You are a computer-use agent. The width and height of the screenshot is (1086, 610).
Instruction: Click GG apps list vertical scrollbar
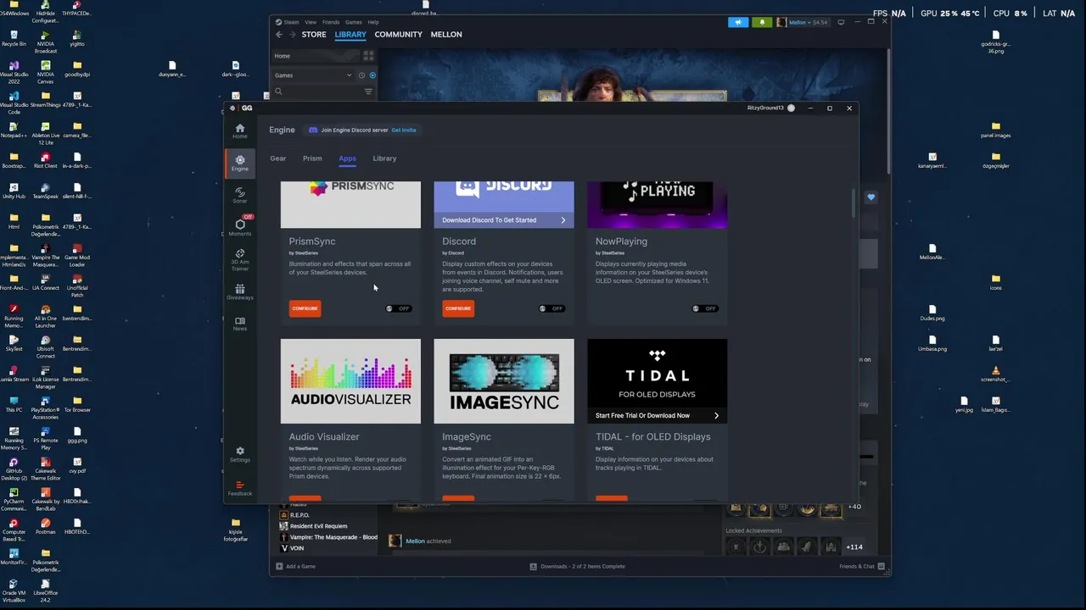pos(854,203)
